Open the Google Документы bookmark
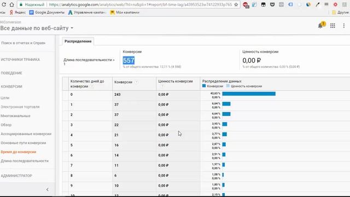Image resolution: width=350 pixels, height=197 pixels. pyautogui.click(x=47, y=13)
